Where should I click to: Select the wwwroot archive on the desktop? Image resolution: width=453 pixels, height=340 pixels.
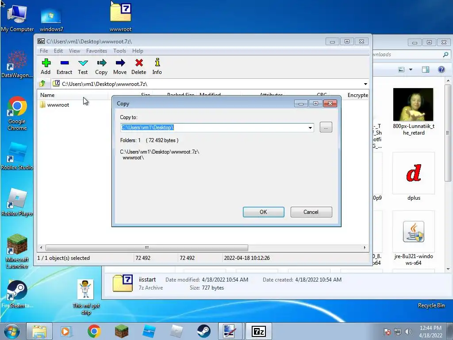point(120,17)
